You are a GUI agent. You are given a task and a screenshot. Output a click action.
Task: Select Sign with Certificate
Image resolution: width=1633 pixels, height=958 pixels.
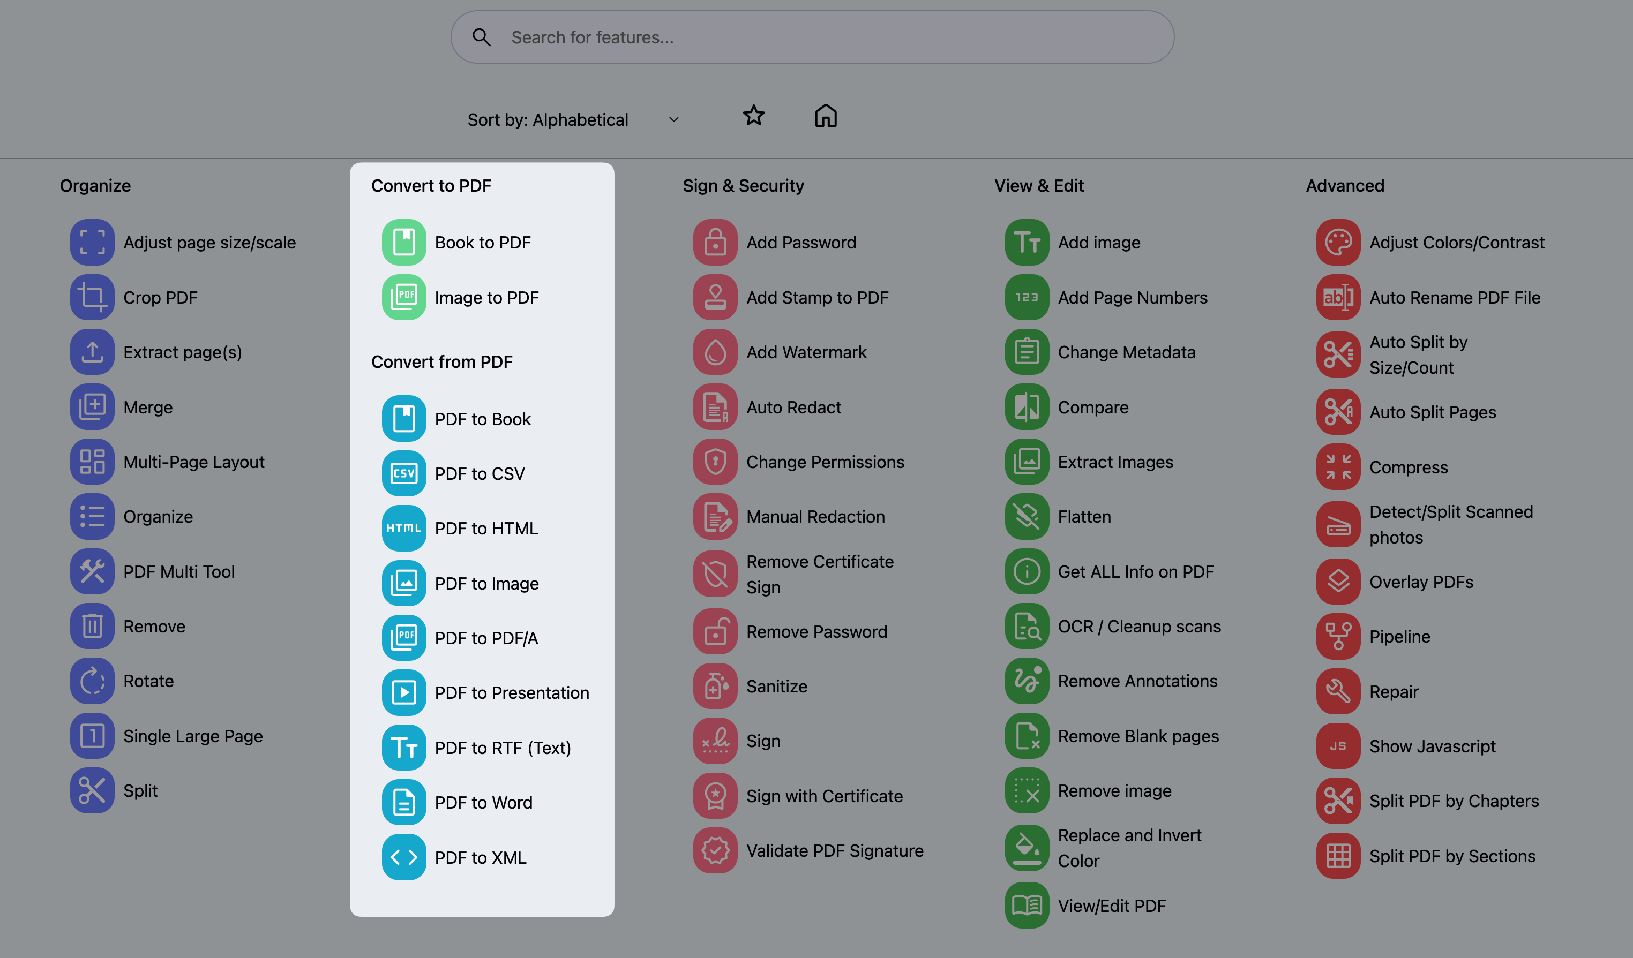click(x=823, y=795)
